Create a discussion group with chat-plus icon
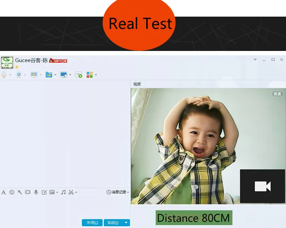The height and width of the screenshot is (228, 286). [x=79, y=75]
